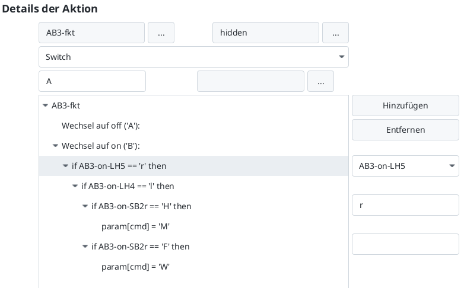464x288 pixels.
Task: Collapse the if AB3-on-LH5 == 'r' node
Action: point(66,167)
